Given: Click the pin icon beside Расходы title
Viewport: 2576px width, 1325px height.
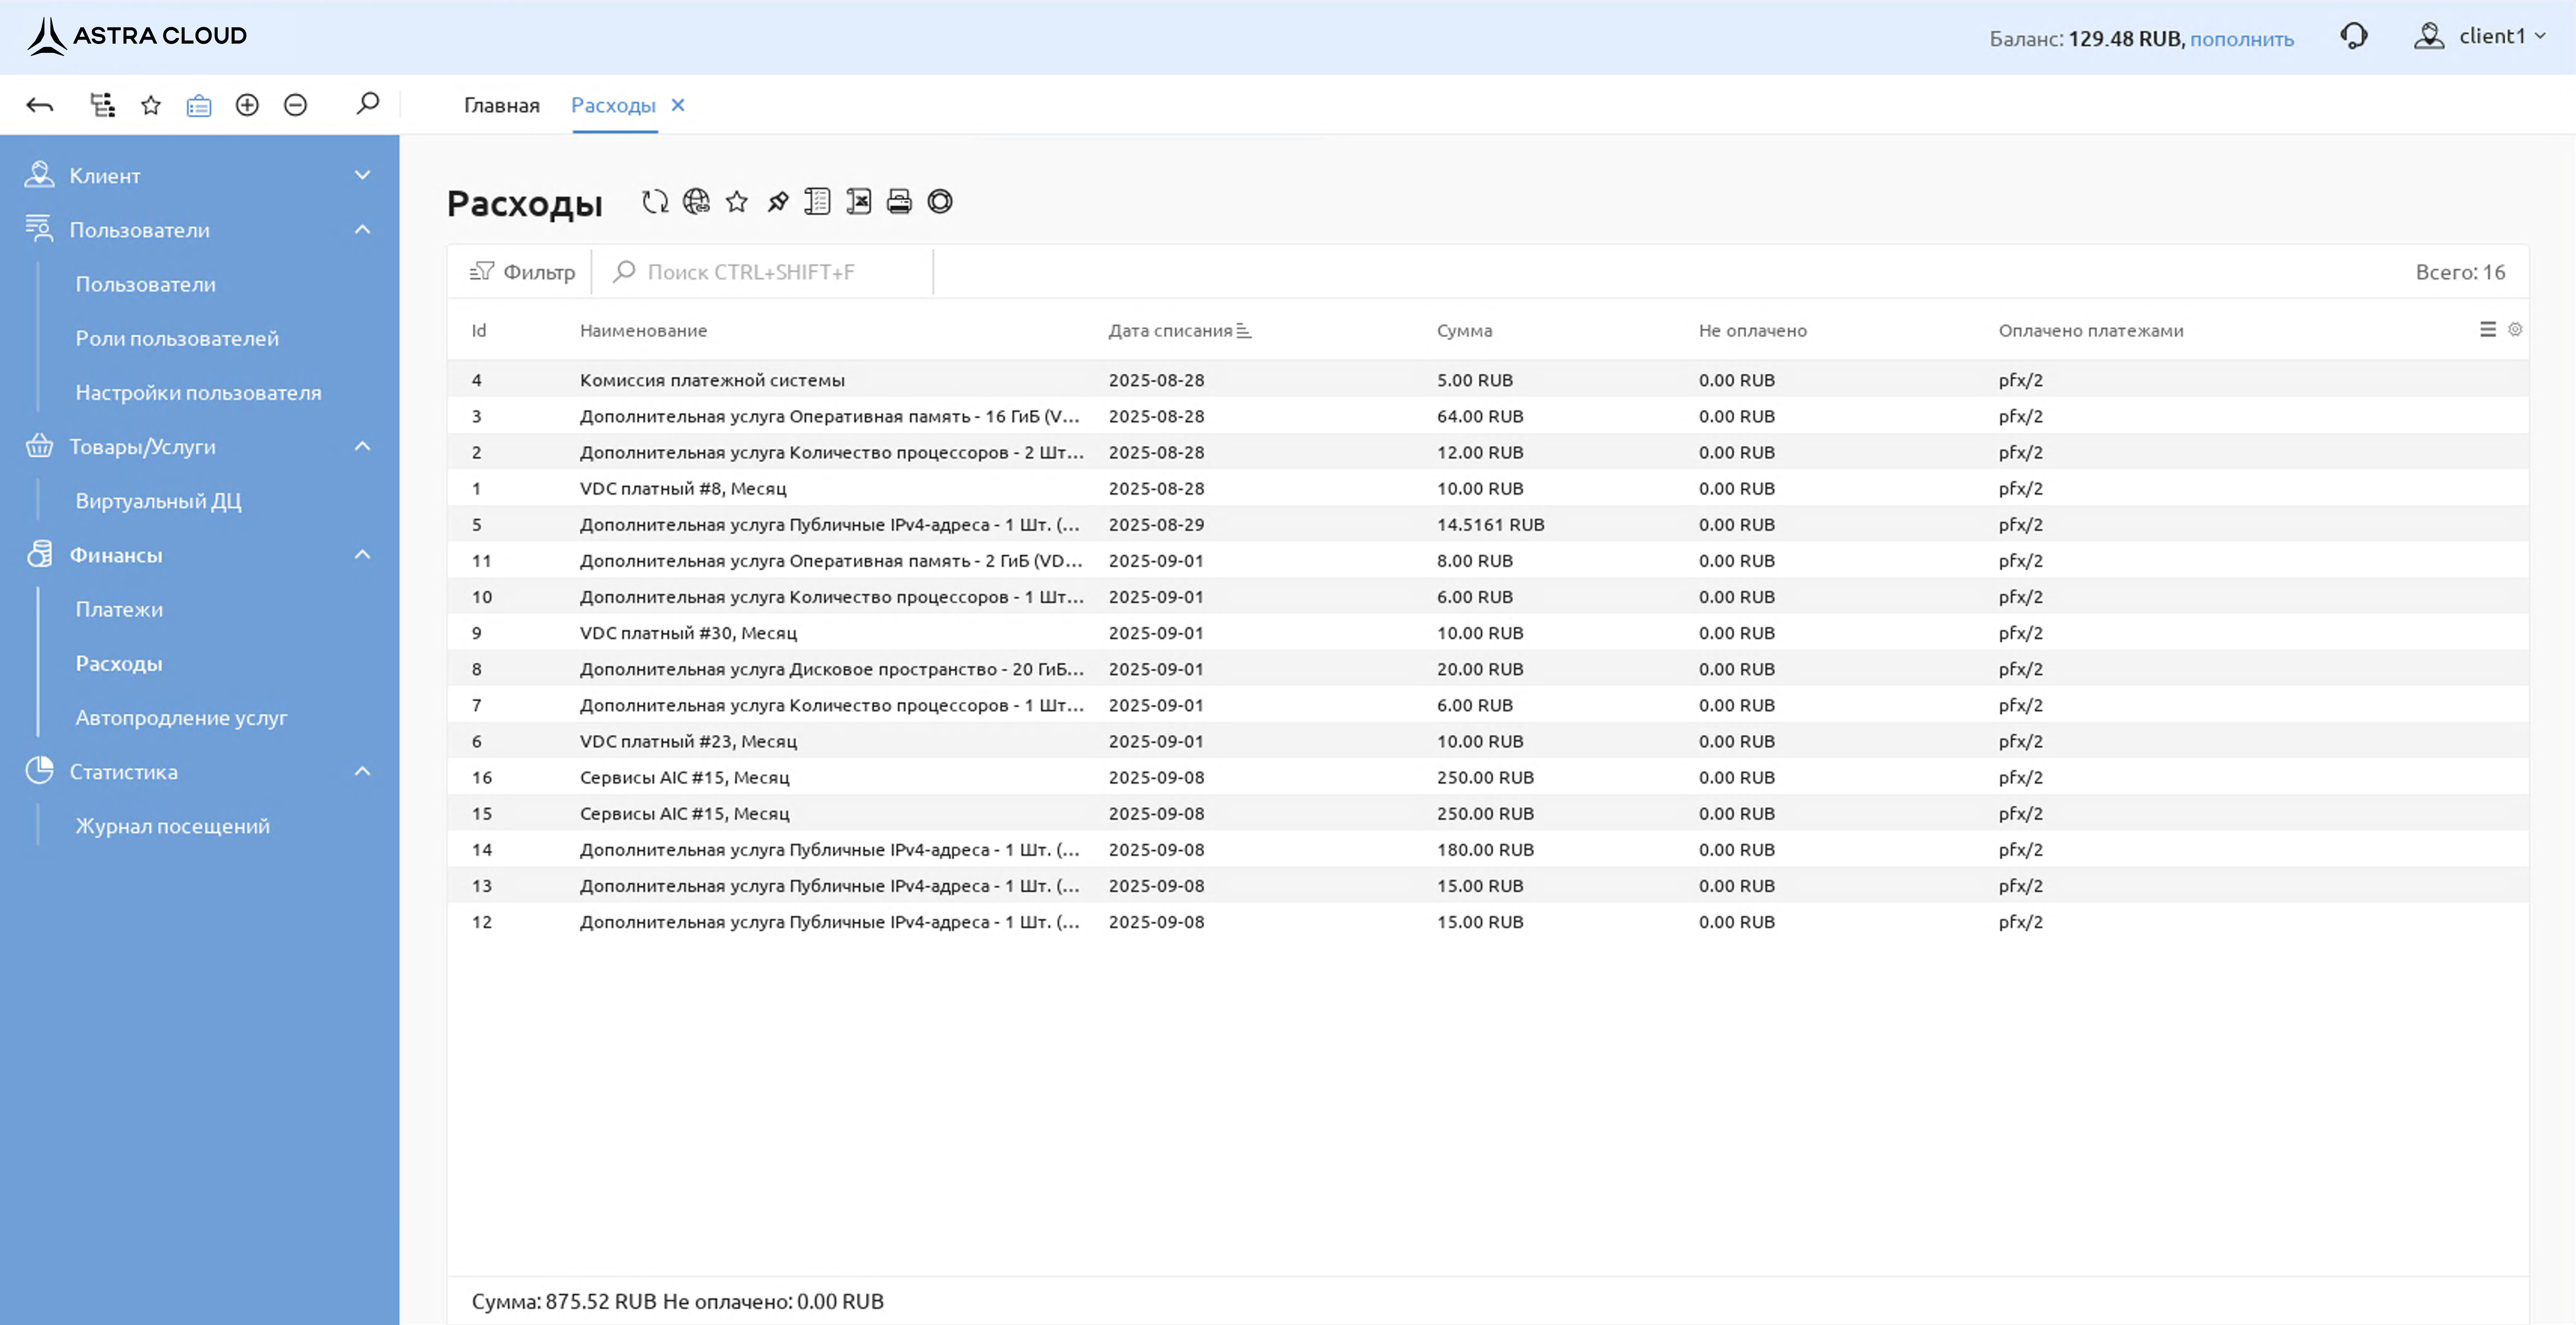Looking at the screenshot, I should (777, 202).
